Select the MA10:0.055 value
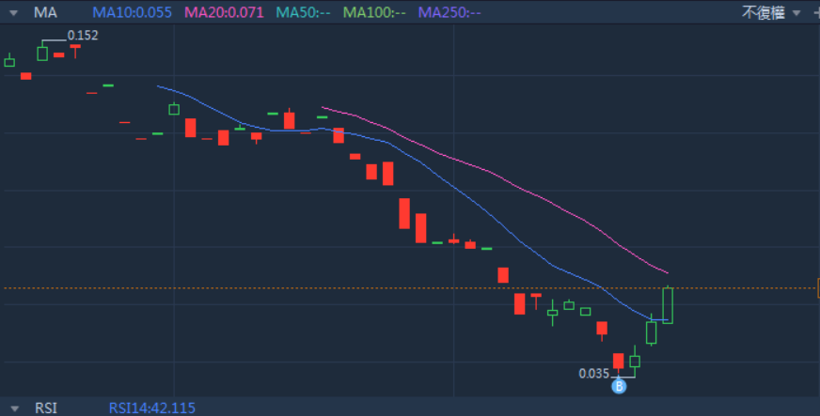The image size is (820, 416). [133, 12]
